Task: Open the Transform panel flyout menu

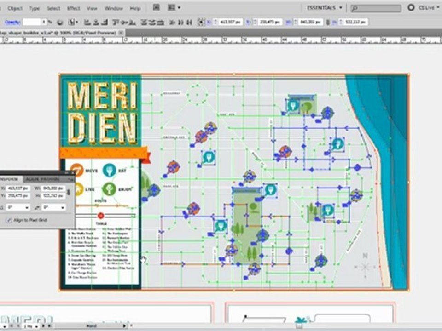Action: (x=71, y=179)
